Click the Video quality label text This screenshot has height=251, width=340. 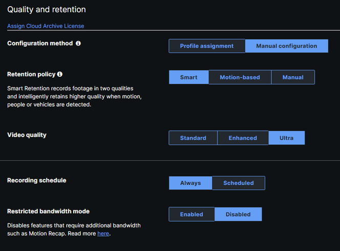(x=27, y=135)
